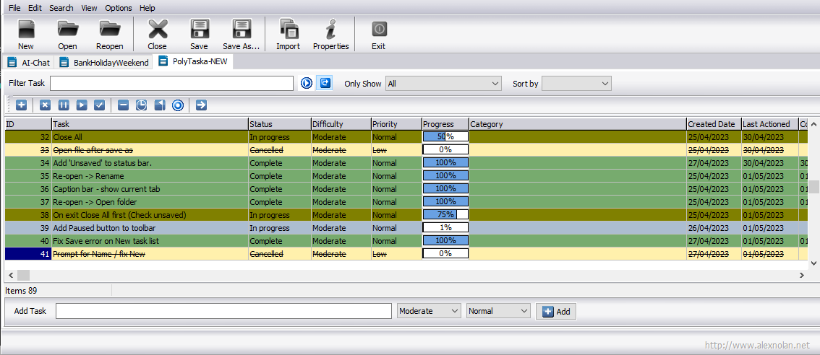Expand the Moderate difficulty dropdown for new task
This screenshot has height=355, width=820.
click(x=429, y=311)
